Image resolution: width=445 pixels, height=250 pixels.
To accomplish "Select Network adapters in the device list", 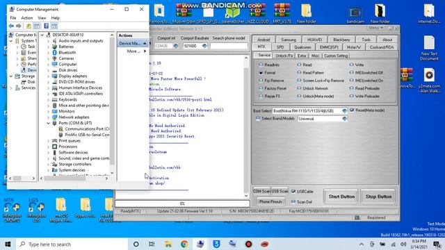I will tap(74, 117).
